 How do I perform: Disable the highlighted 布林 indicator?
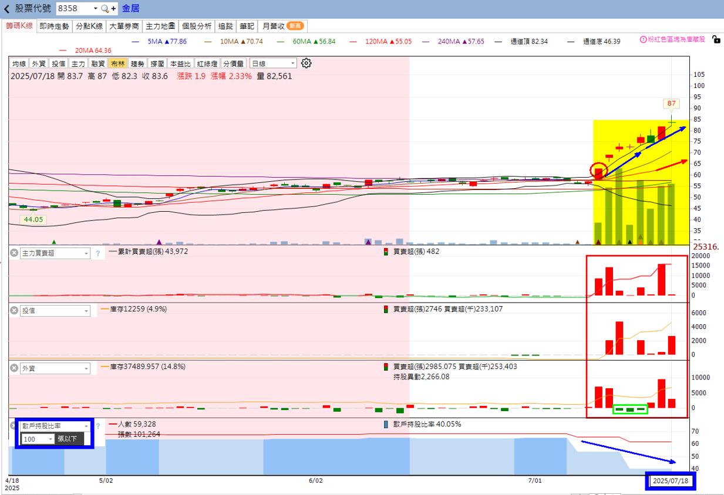118,63
